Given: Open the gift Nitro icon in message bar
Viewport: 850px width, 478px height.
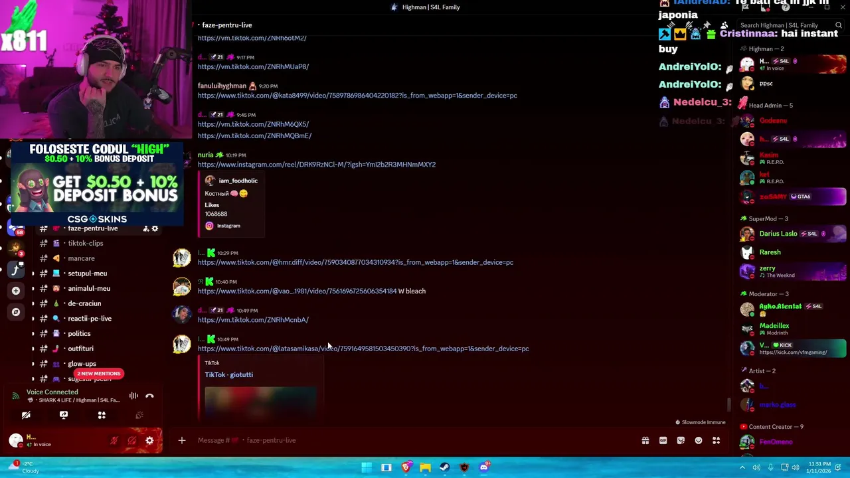Looking at the screenshot, I should coord(645,440).
